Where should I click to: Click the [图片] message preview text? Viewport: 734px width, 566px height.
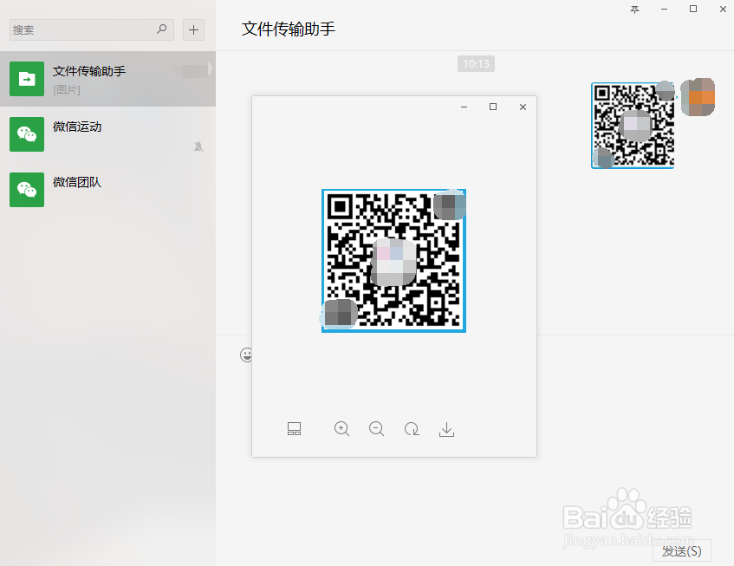tap(67, 90)
